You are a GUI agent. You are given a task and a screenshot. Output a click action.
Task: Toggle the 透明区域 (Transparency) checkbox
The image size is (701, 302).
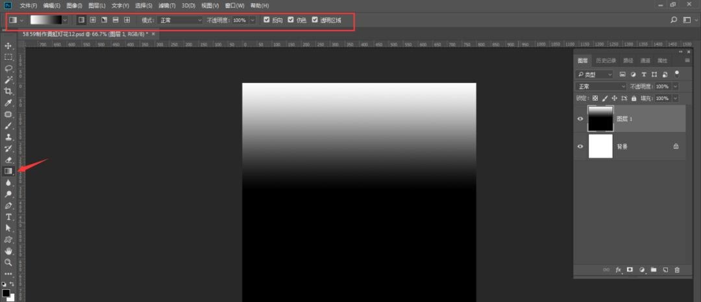click(315, 20)
